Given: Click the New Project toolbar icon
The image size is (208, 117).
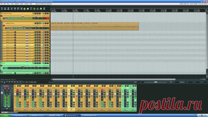Looking at the screenshot, I should click(2, 9).
